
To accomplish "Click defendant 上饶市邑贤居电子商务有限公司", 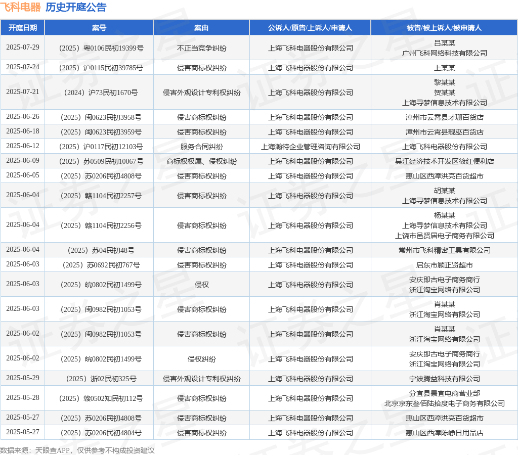I will [444, 236].
